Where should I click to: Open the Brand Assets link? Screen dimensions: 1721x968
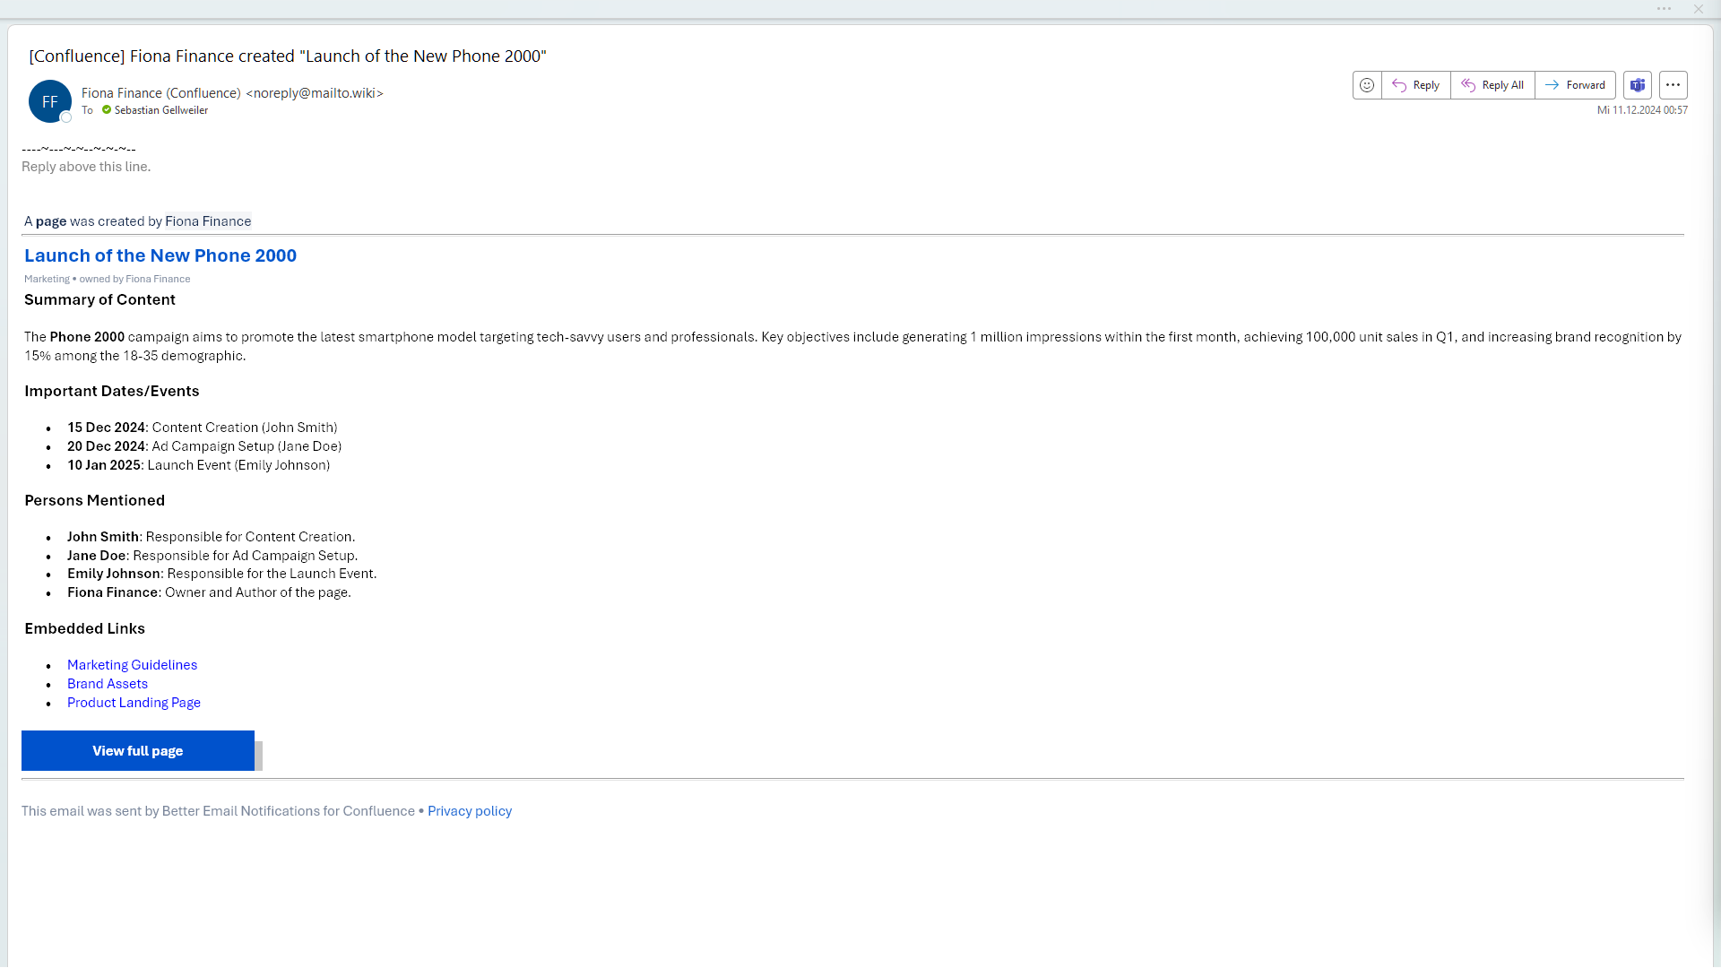click(108, 684)
